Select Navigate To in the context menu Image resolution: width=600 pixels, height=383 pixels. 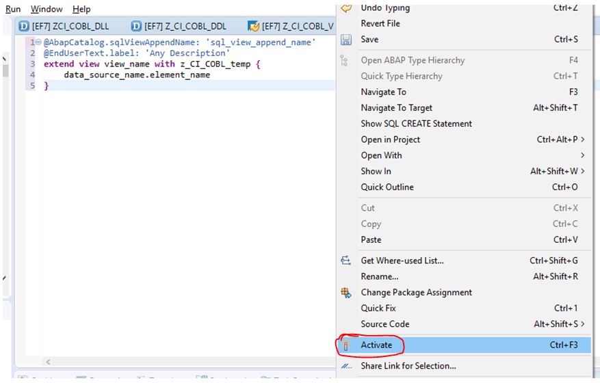pos(464,92)
